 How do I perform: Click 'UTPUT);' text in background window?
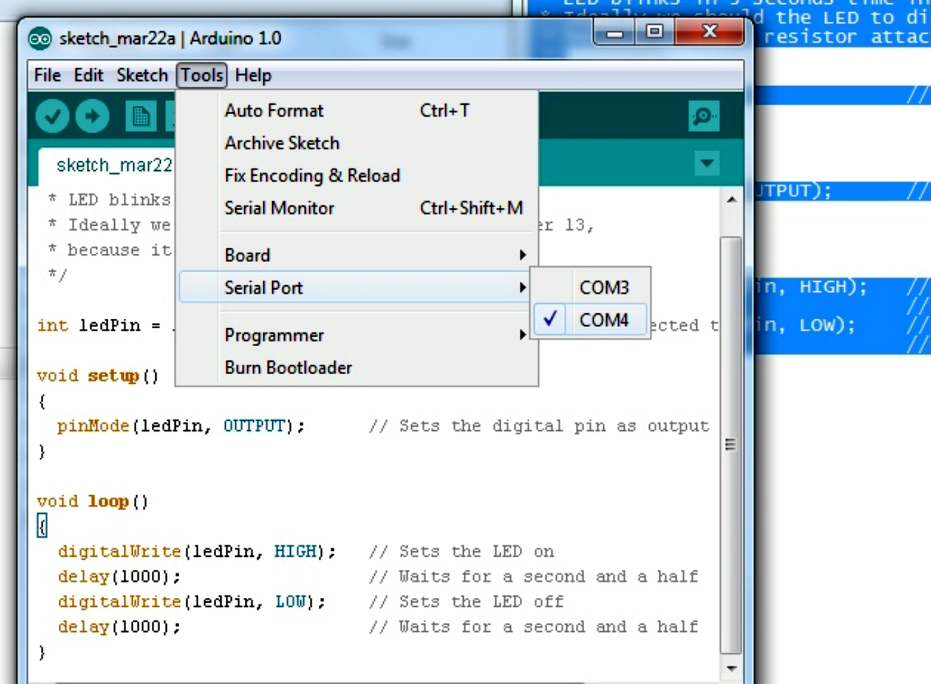pyautogui.click(x=794, y=191)
